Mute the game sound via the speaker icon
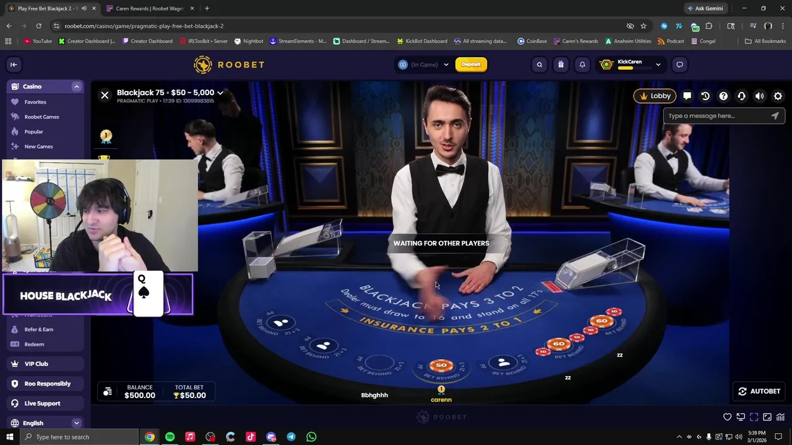792x445 pixels. tap(760, 96)
